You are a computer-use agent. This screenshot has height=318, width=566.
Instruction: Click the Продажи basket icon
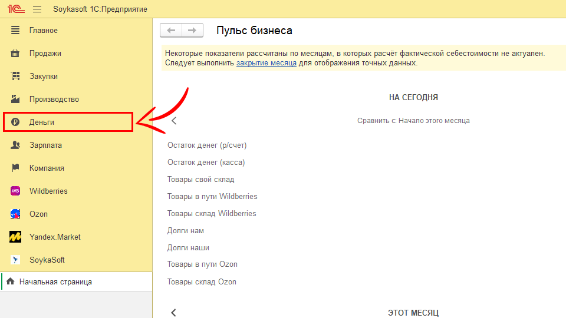coord(16,54)
